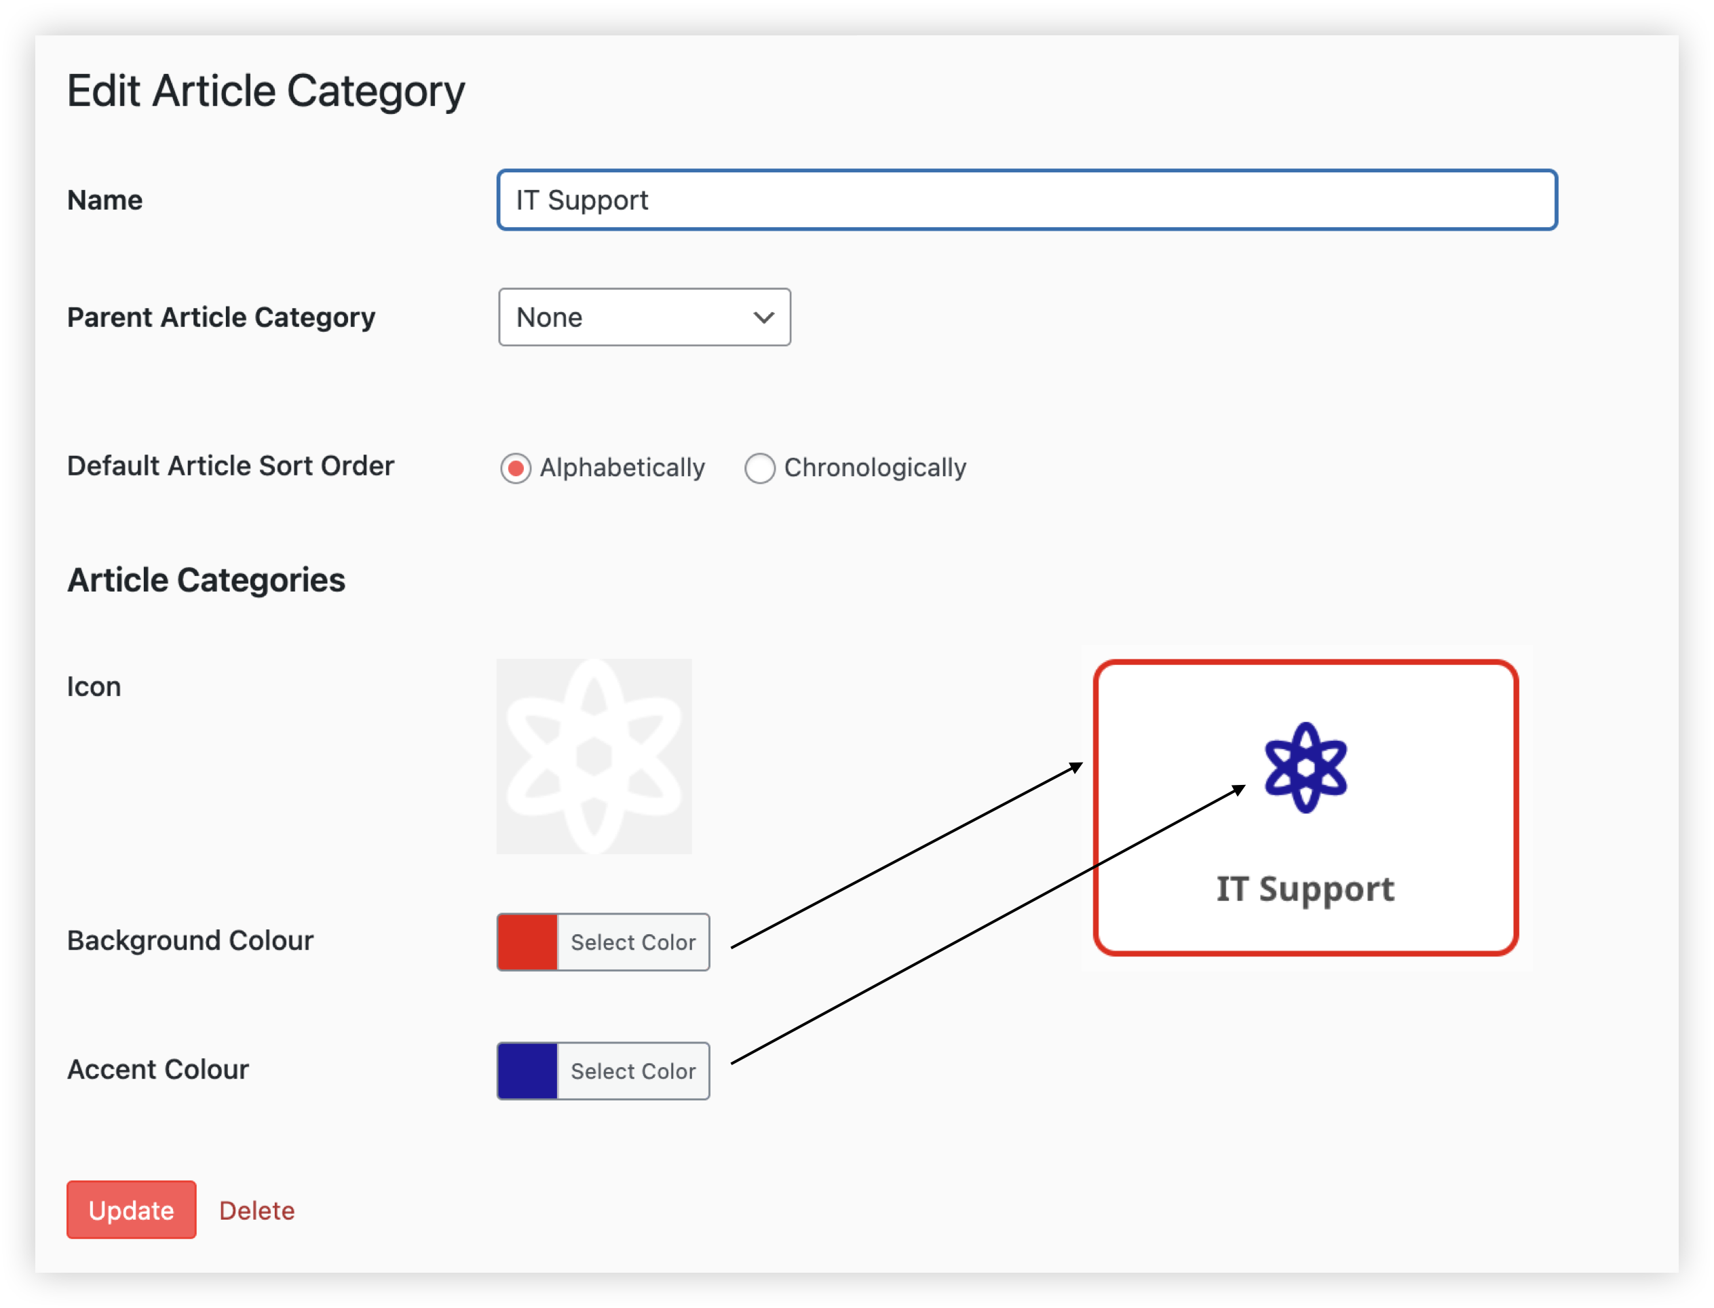Click the dropdown chevron arrow in Parent Category

tap(763, 318)
